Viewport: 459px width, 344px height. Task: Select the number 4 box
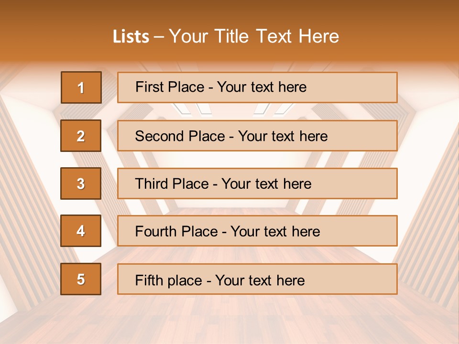(81, 231)
